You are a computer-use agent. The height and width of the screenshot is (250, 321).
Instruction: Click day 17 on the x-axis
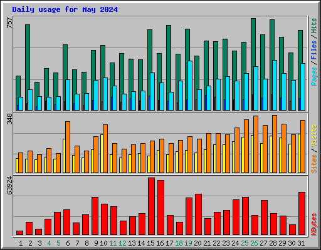(x=169, y=243)
